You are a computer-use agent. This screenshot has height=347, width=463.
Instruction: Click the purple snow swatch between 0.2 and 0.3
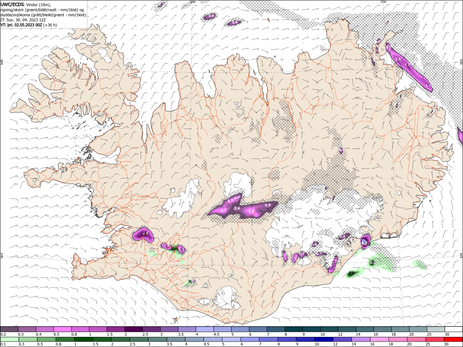coord(9,329)
